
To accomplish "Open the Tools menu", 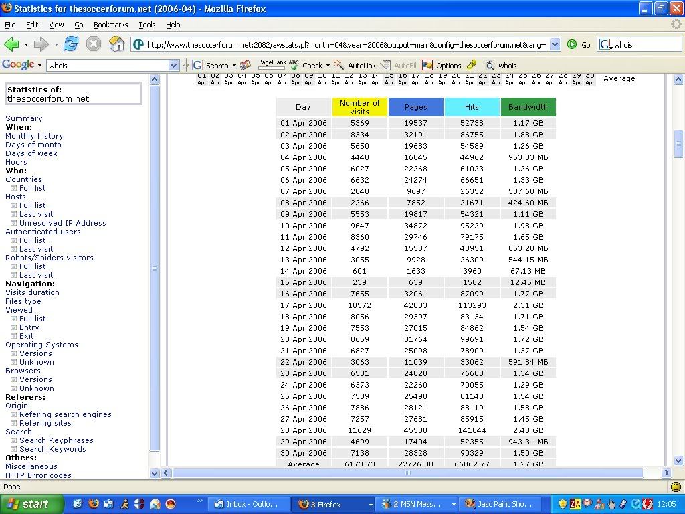I will (x=146, y=25).
